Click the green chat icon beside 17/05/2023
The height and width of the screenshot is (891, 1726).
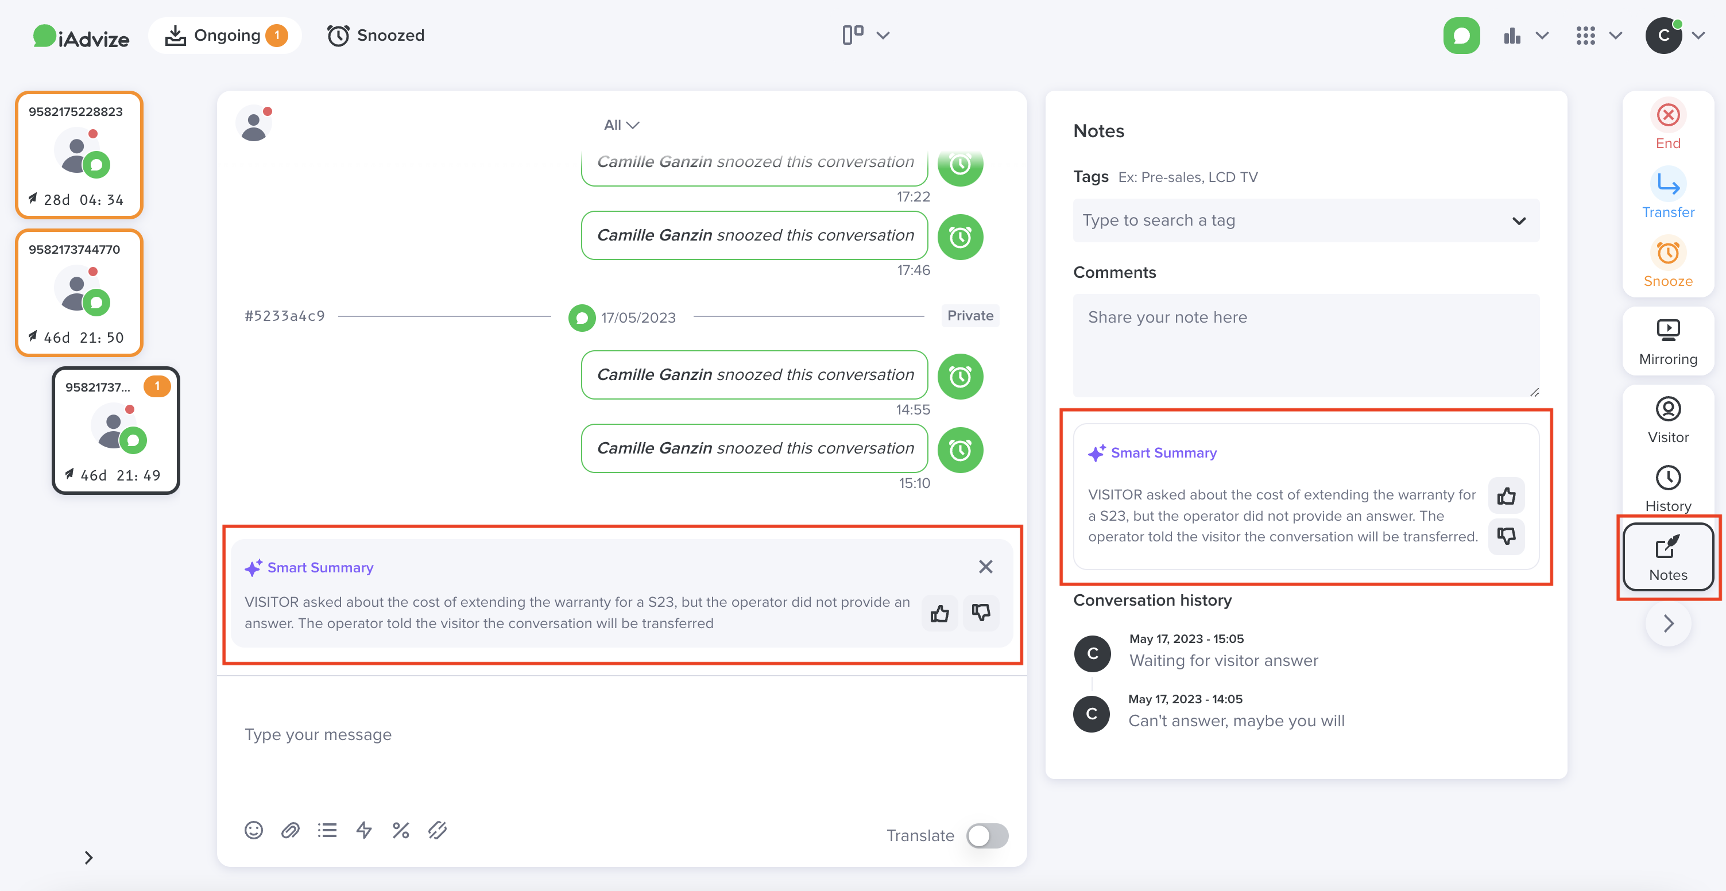coord(582,317)
